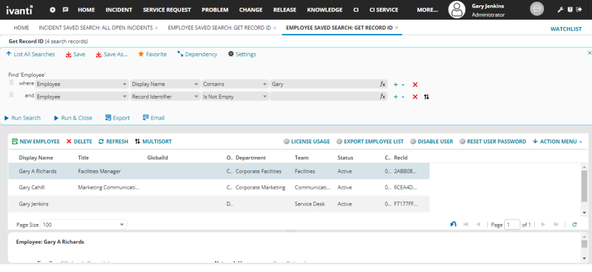Click the Gary Jenkins profile avatar
The height and width of the screenshot is (272, 592).
(x=457, y=10)
